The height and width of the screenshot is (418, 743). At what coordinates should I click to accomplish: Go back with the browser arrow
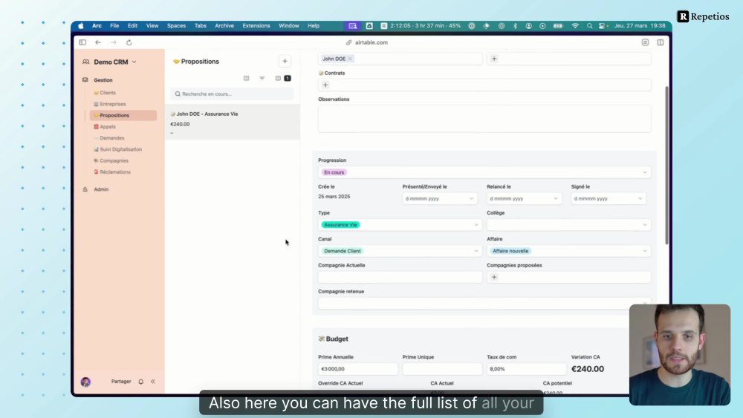coord(98,42)
